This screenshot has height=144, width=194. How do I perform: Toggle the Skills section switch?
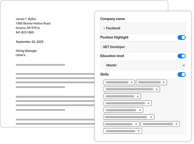coord(181,75)
